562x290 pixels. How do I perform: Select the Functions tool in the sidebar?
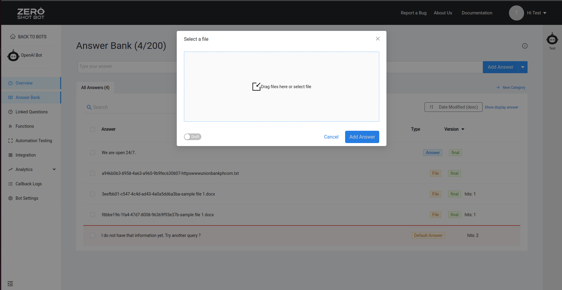pos(24,126)
